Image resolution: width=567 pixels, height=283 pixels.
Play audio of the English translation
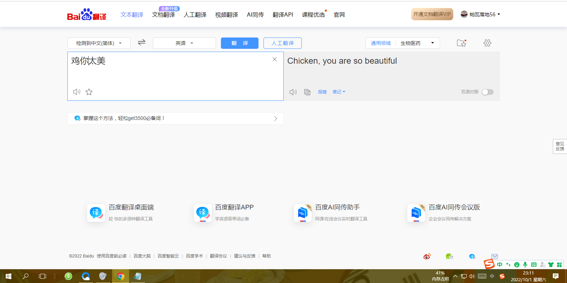[x=293, y=92]
